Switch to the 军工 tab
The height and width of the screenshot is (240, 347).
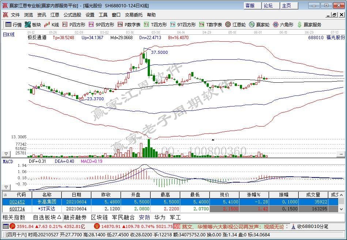[175, 217]
